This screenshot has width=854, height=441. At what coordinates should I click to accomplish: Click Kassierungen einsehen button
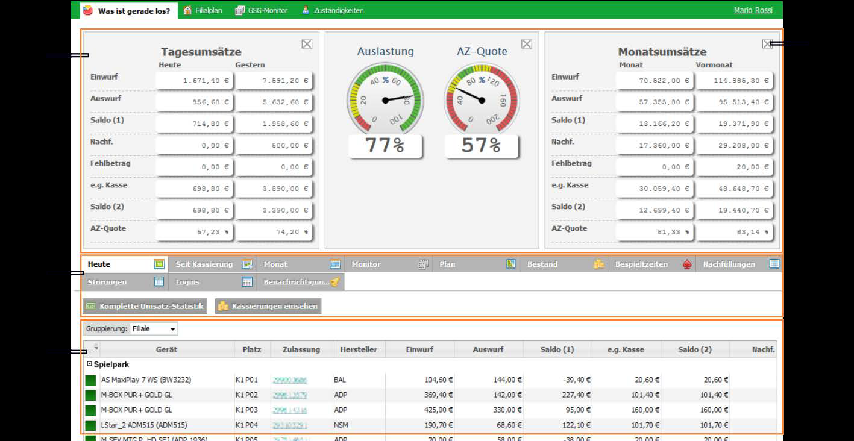coord(268,306)
